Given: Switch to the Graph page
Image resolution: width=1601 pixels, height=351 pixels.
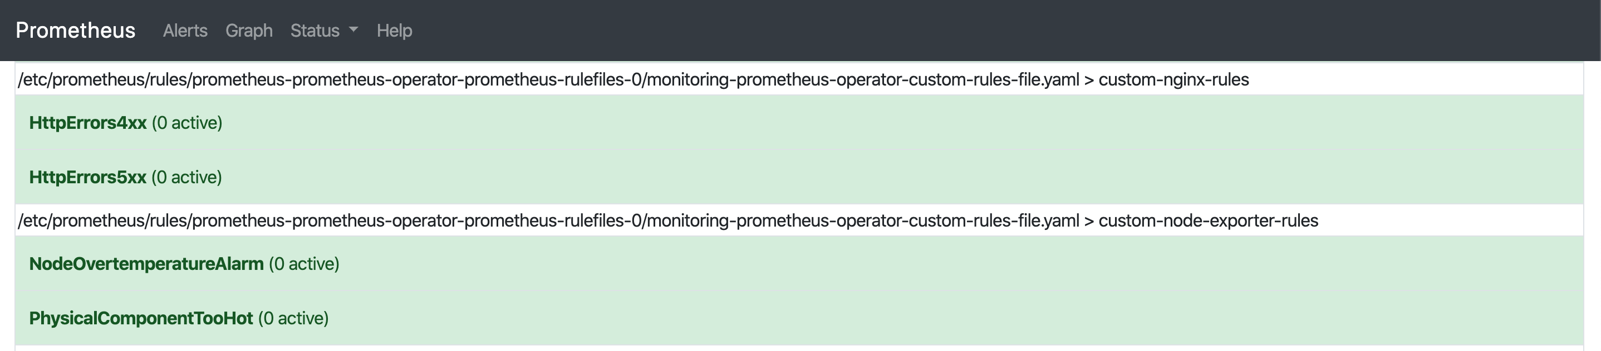Looking at the screenshot, I should tap(249, 31).
